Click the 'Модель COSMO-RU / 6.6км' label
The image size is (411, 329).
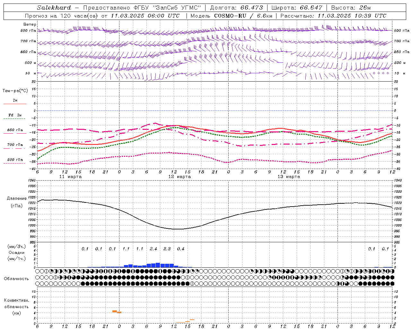[231, 16]
